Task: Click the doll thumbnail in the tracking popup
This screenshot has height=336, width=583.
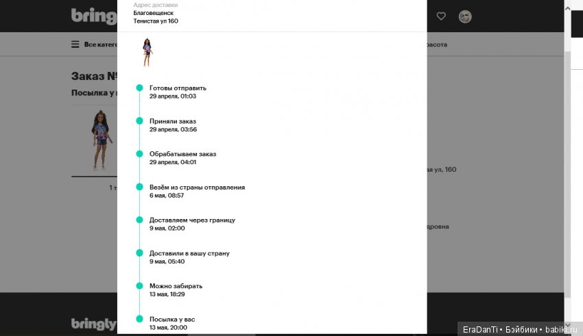Action: [x=147, y=52]
